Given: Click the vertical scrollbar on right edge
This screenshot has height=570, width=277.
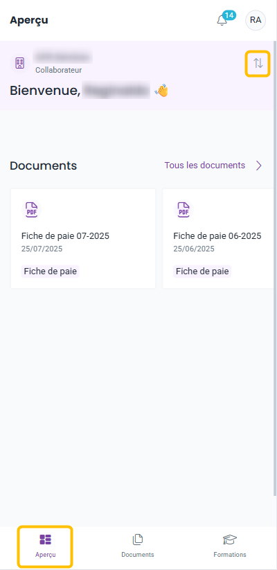Looking at the screenshot, I should pos(275,247).
